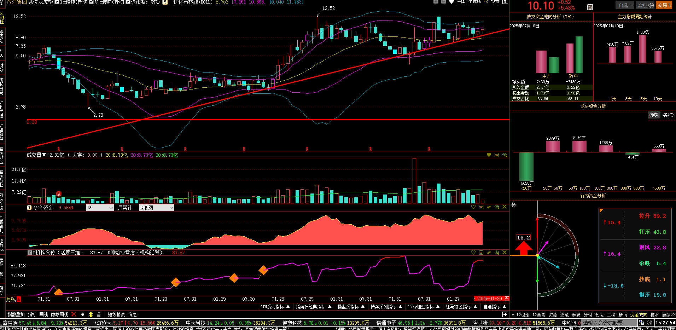Click the right-arrow box icon at bottom
676x330 pixels.
click(x=505, y=314)
